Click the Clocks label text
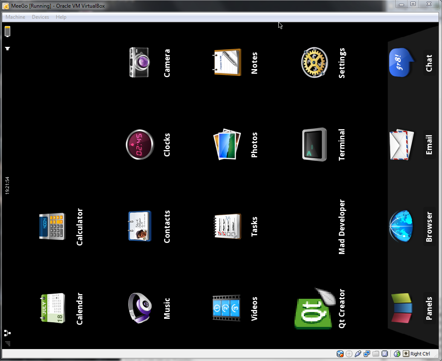 pyautogui.click(x=167, y=145)
